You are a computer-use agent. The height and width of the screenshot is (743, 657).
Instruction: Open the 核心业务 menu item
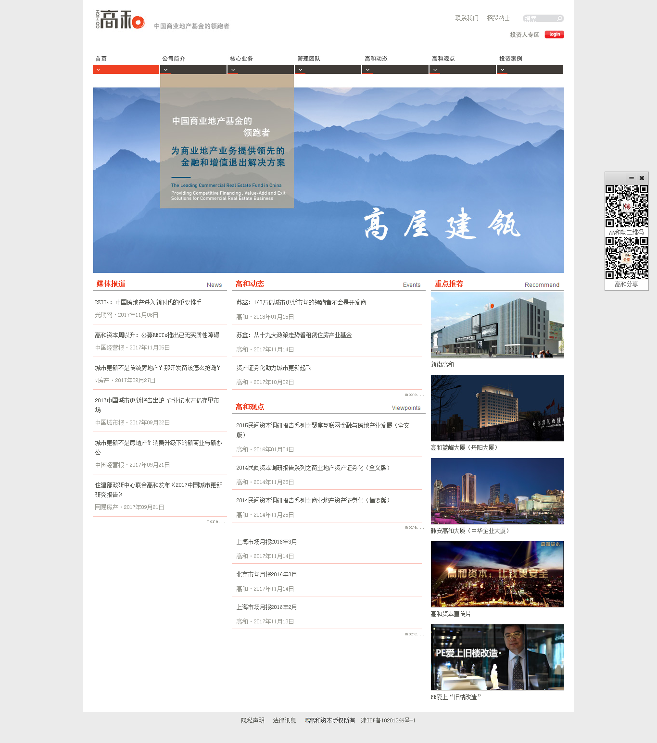[241, 59]
